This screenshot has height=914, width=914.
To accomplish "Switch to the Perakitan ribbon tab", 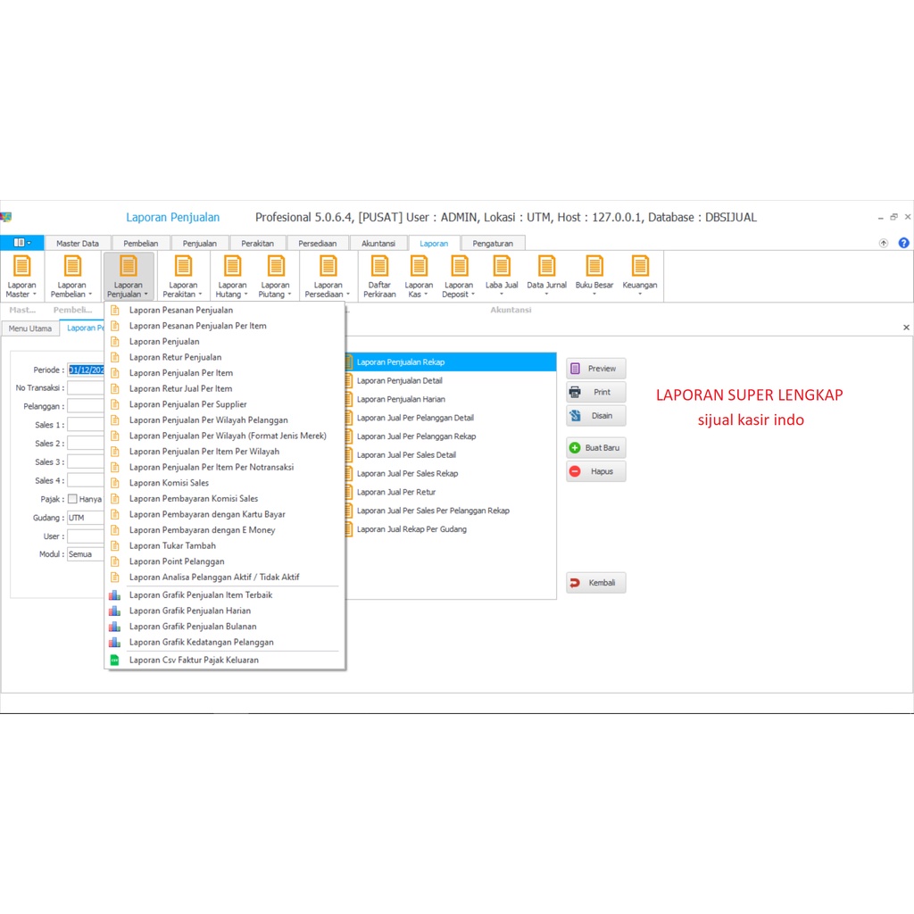I will (257, 243).
